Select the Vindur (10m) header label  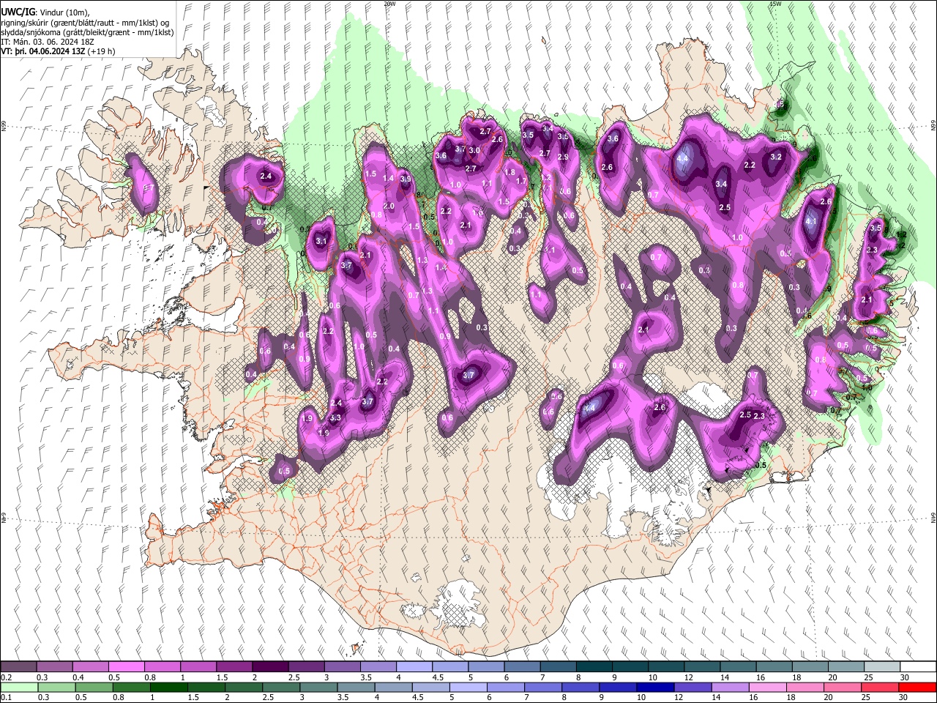[63, 12]
